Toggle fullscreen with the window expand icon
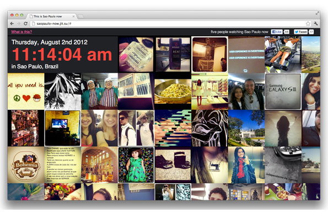Viewport: 328px width, 218px height. click(x=318, y=13)
